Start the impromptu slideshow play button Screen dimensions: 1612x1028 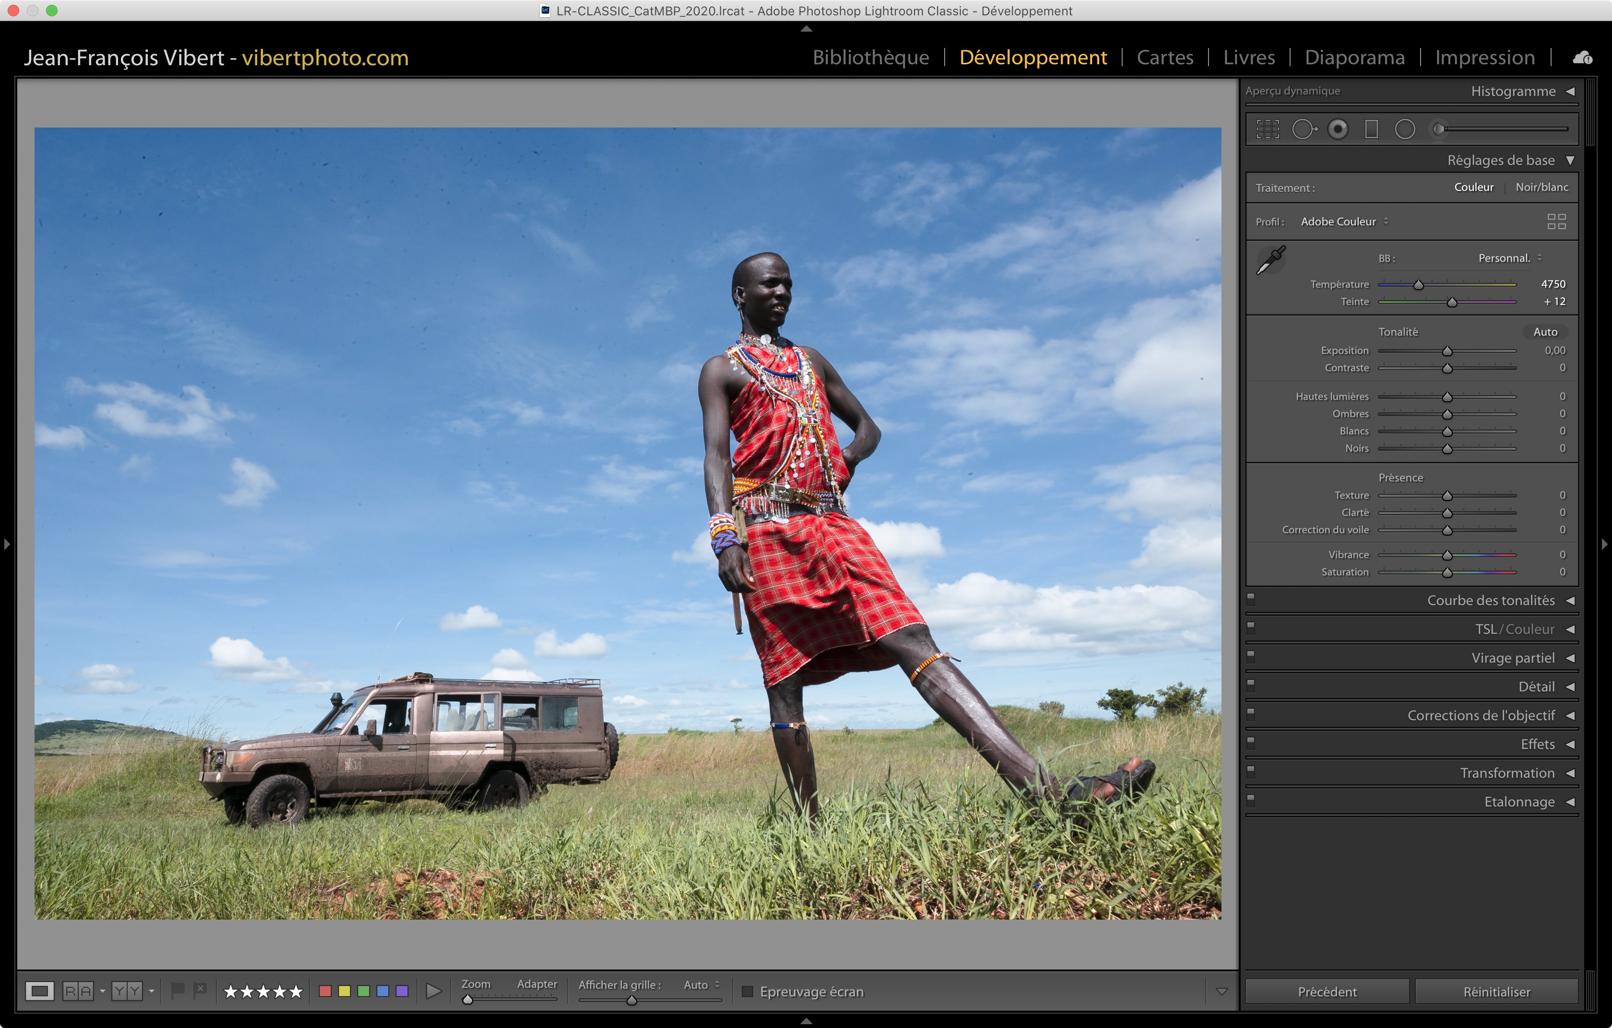[433, 991]
